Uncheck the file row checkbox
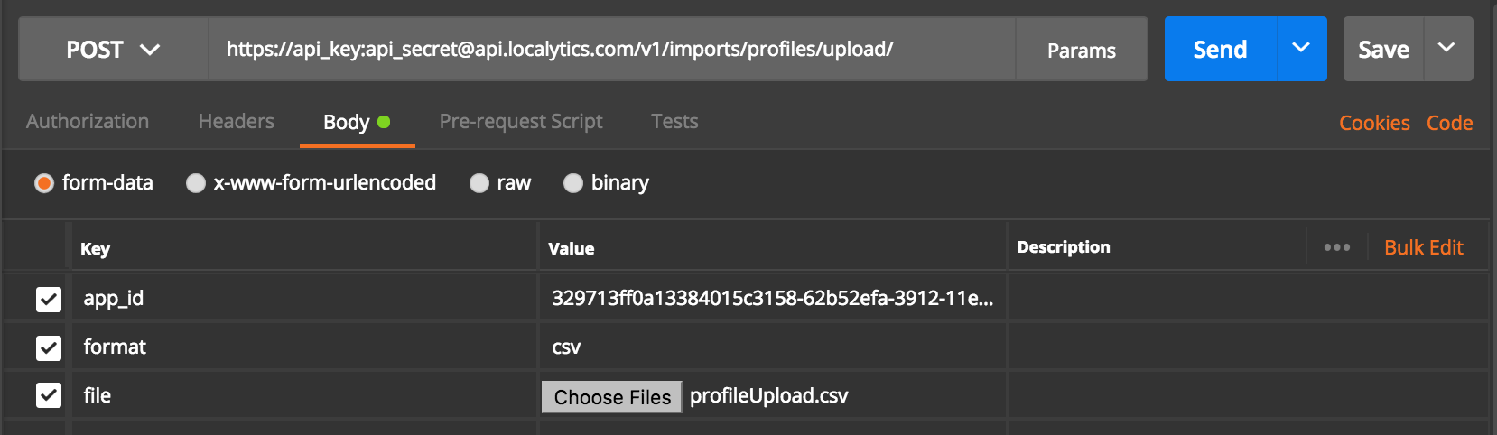 tap(49, 395)
